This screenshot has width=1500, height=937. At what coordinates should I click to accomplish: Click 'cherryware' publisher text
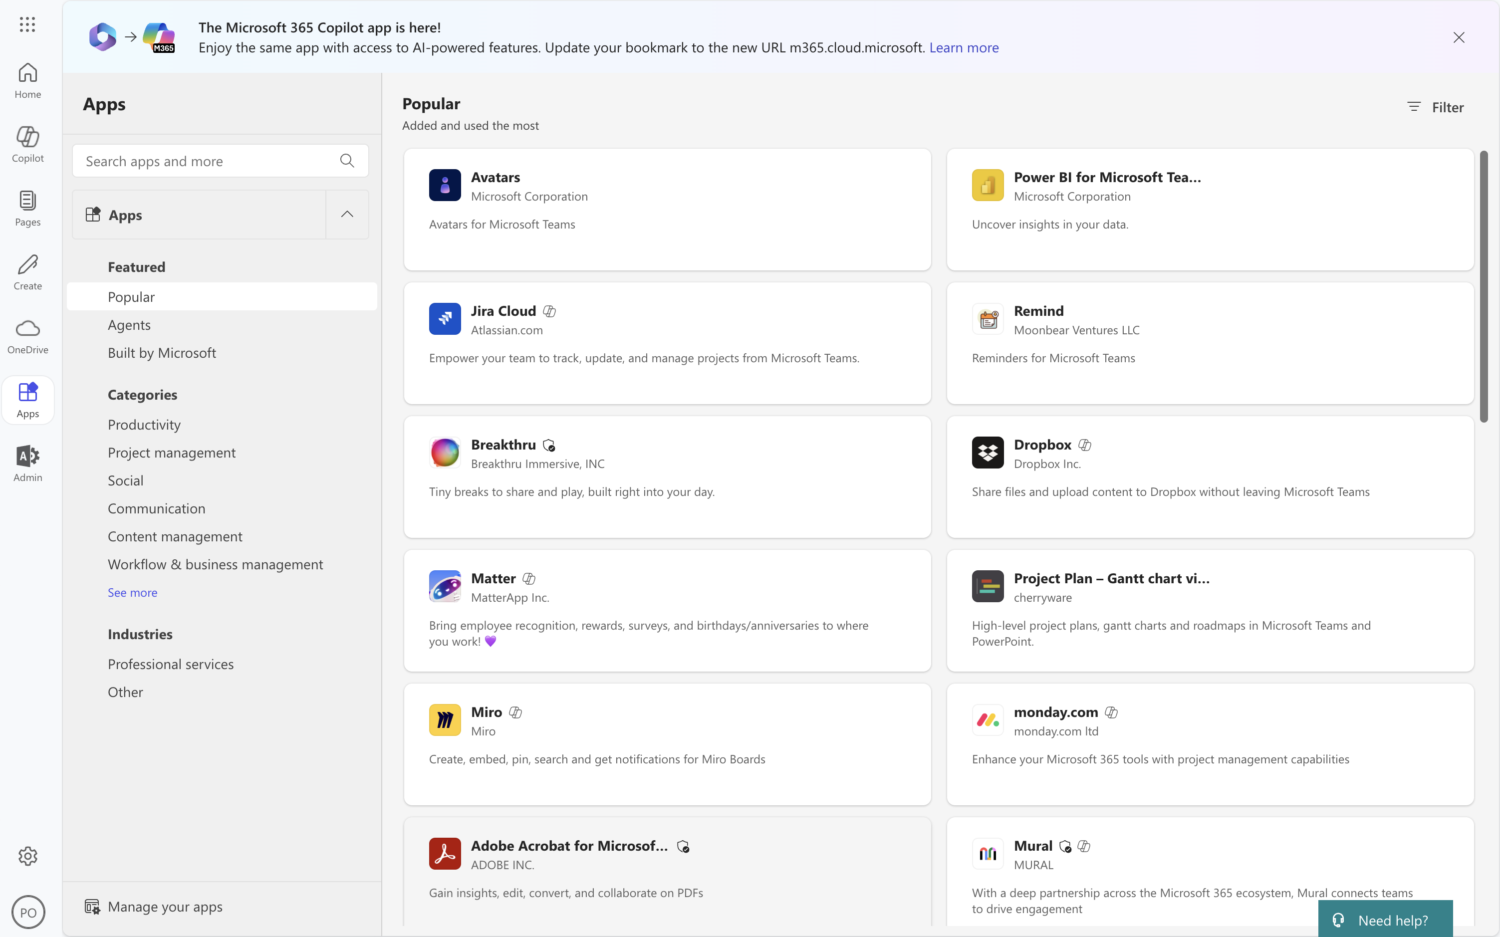[1042, 597]
